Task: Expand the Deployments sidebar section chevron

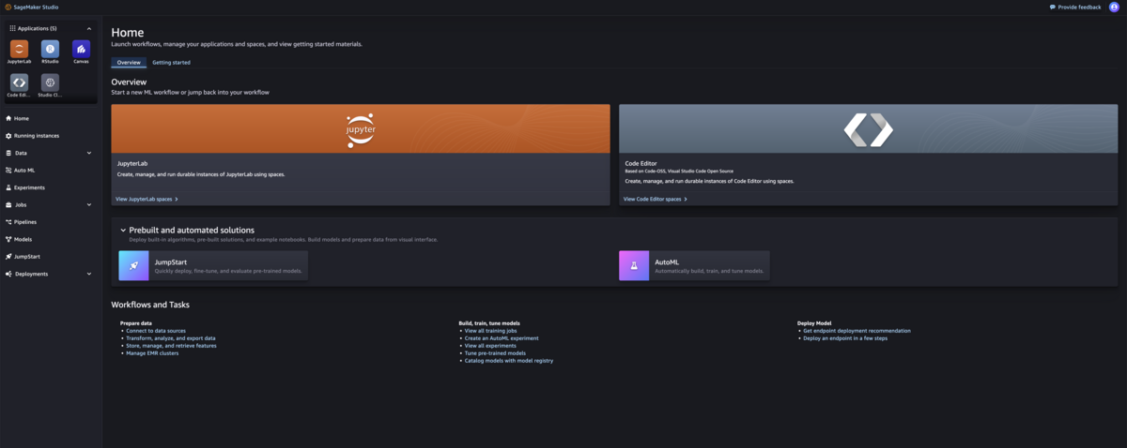Action: (x=89, y=274)
